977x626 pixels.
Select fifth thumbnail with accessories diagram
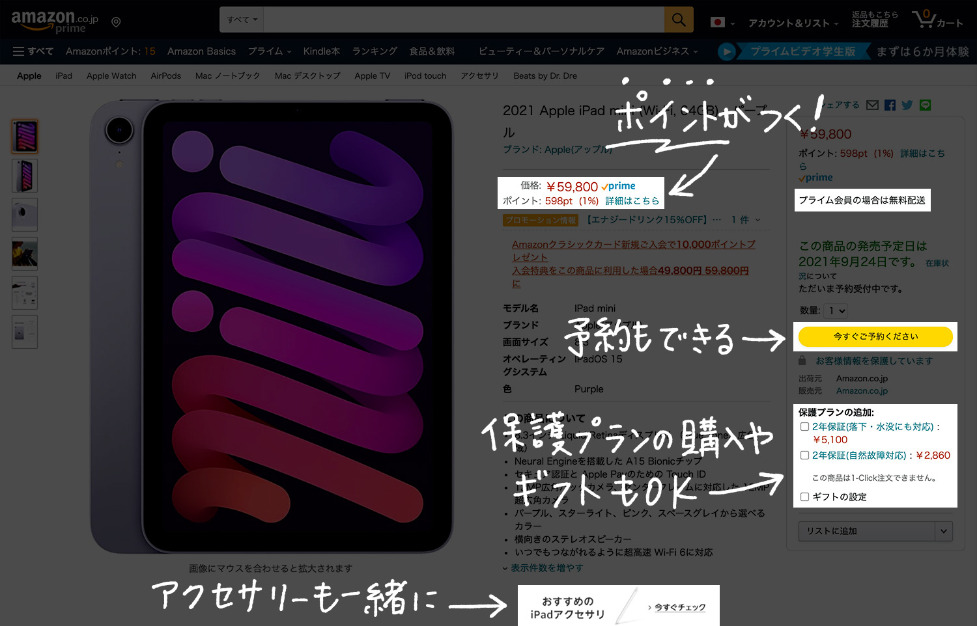click(25, 293)
